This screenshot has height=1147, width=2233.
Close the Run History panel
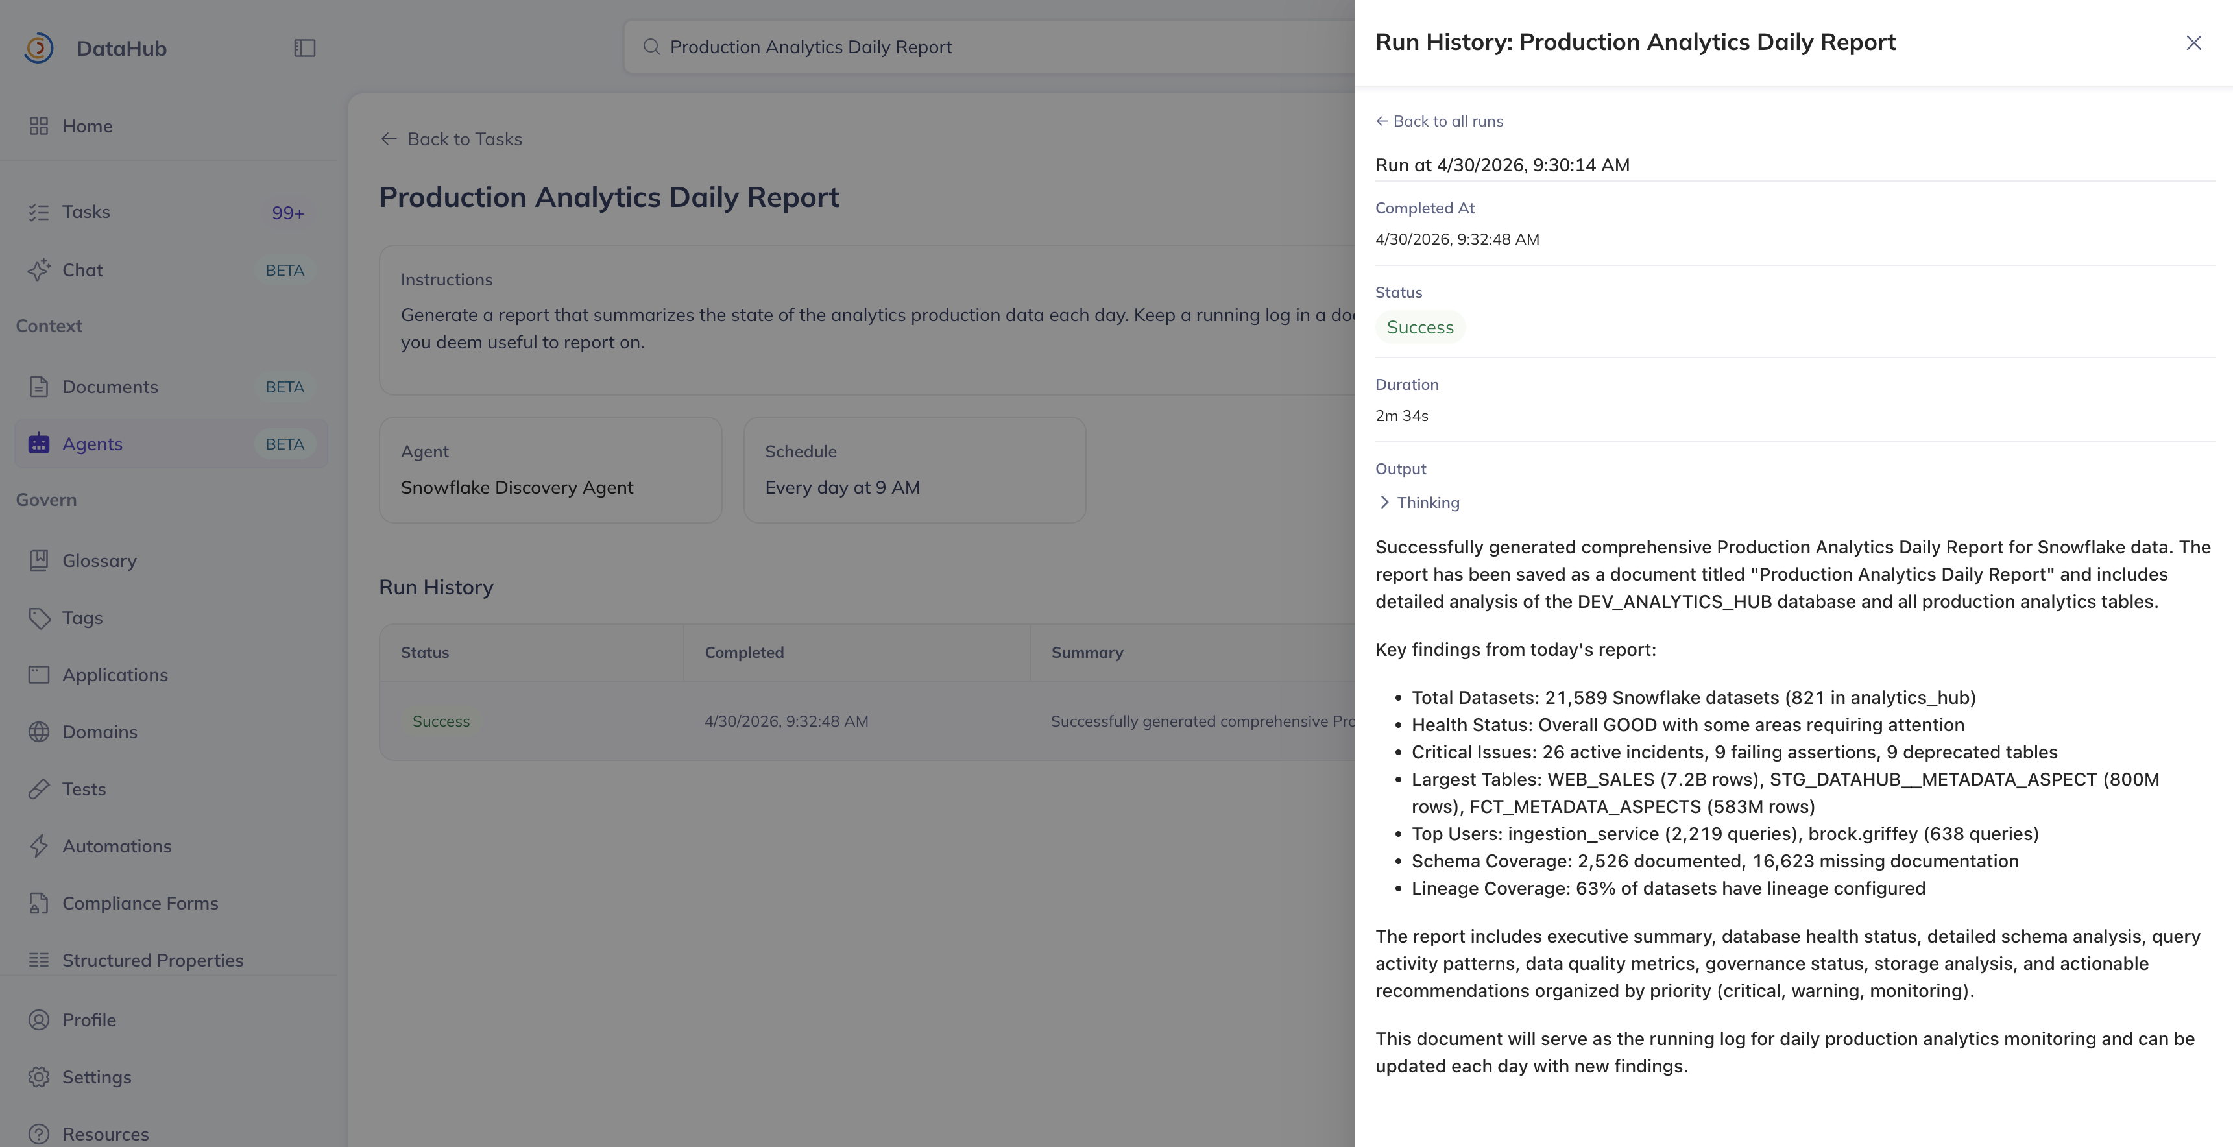coord(2193,43)
